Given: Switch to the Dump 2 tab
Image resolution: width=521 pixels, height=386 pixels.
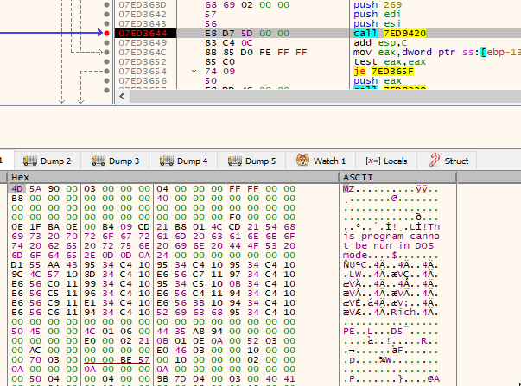Looking at the screenshot, I should [x=48, y=161].
